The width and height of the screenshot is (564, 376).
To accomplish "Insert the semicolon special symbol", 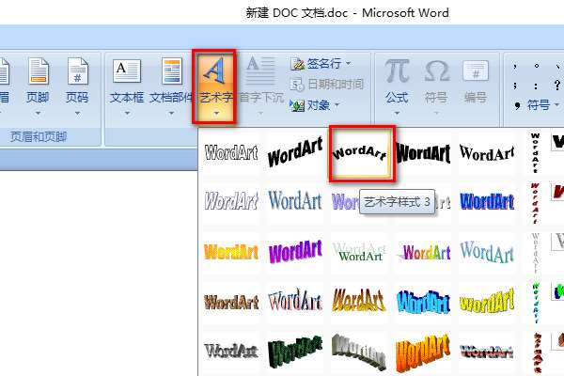I will tap(515, 86).
